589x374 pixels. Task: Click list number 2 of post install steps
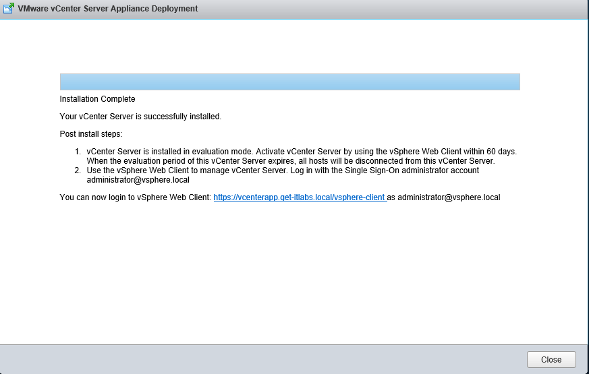(x=78, y=170)
